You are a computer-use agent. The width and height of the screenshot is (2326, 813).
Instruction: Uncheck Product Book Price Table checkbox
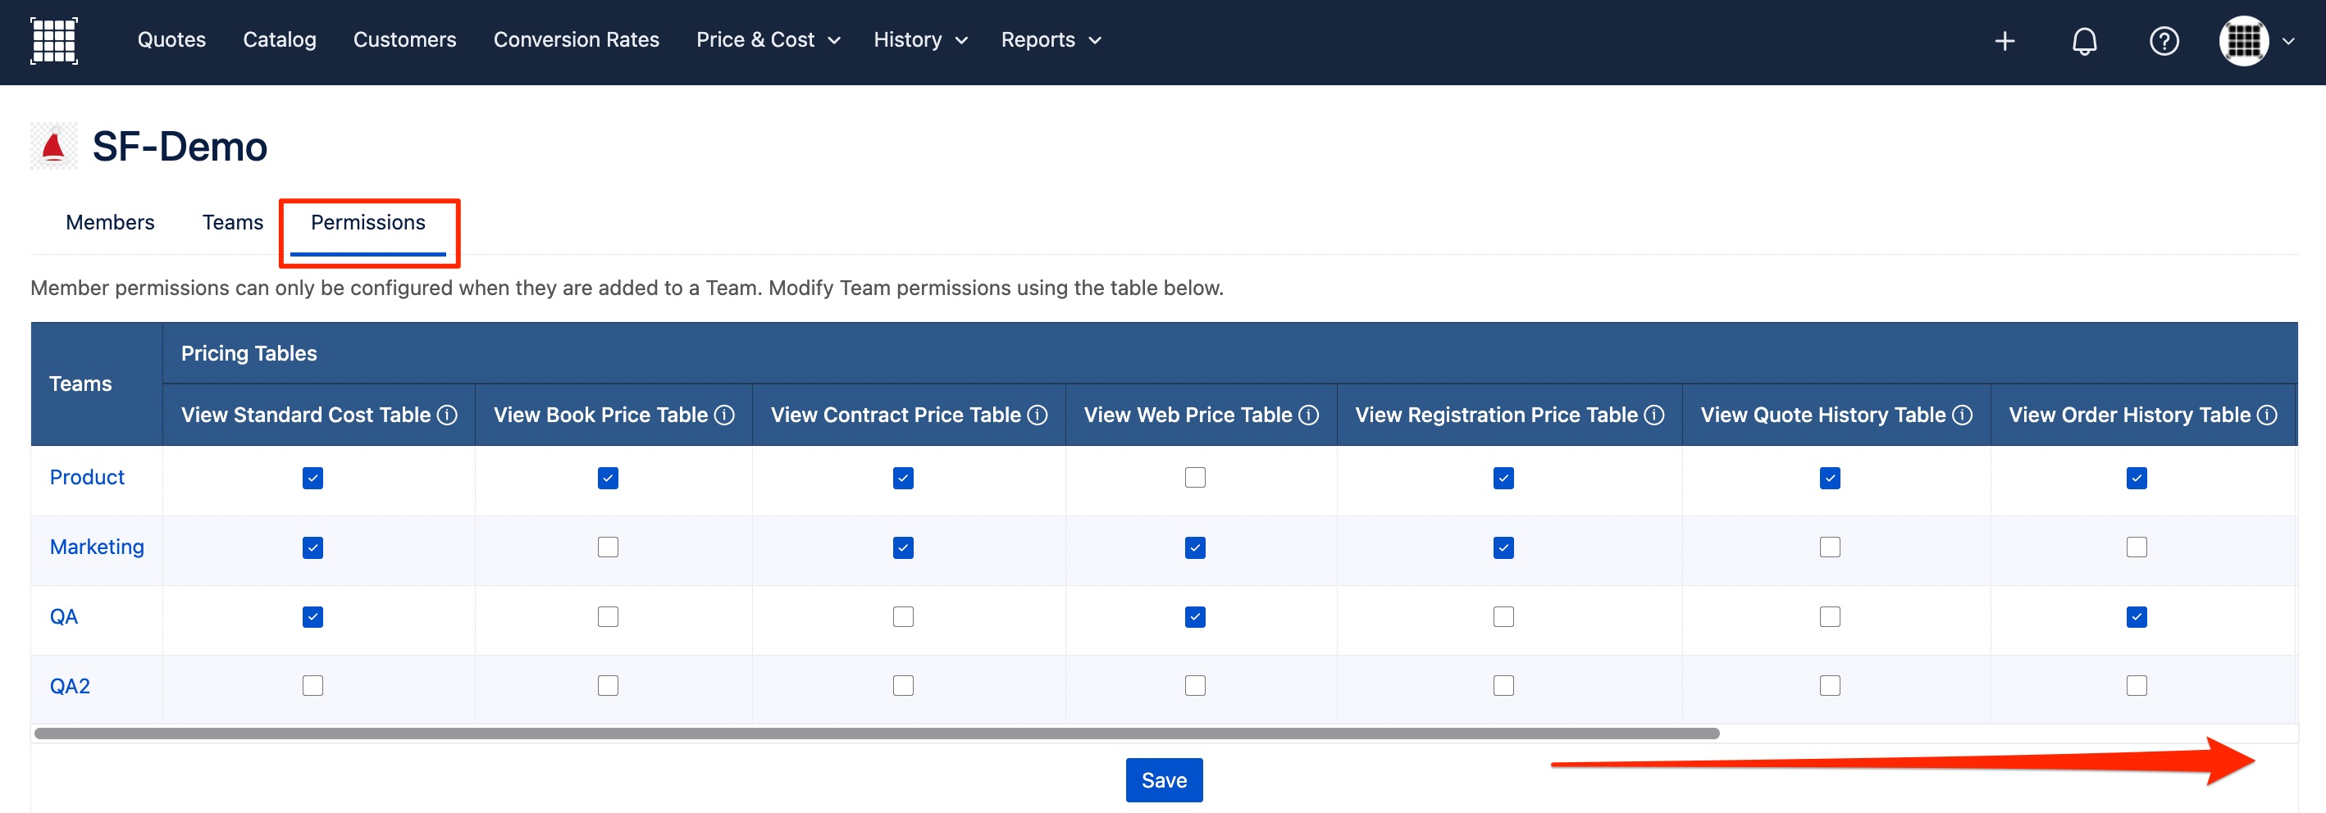pos(608,479)
